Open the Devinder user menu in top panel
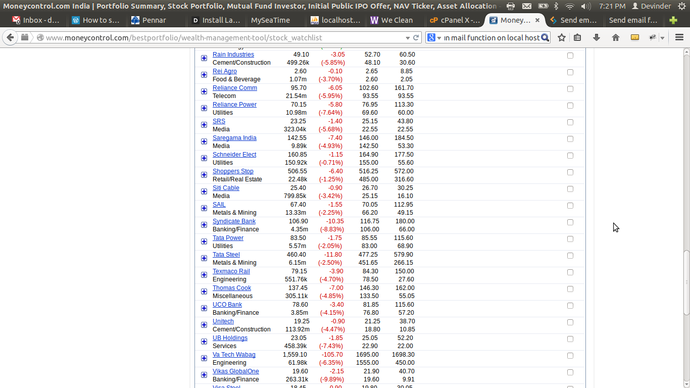Image resolution: width=690 pixels, height=388 pixels. (x=652, y=6)
